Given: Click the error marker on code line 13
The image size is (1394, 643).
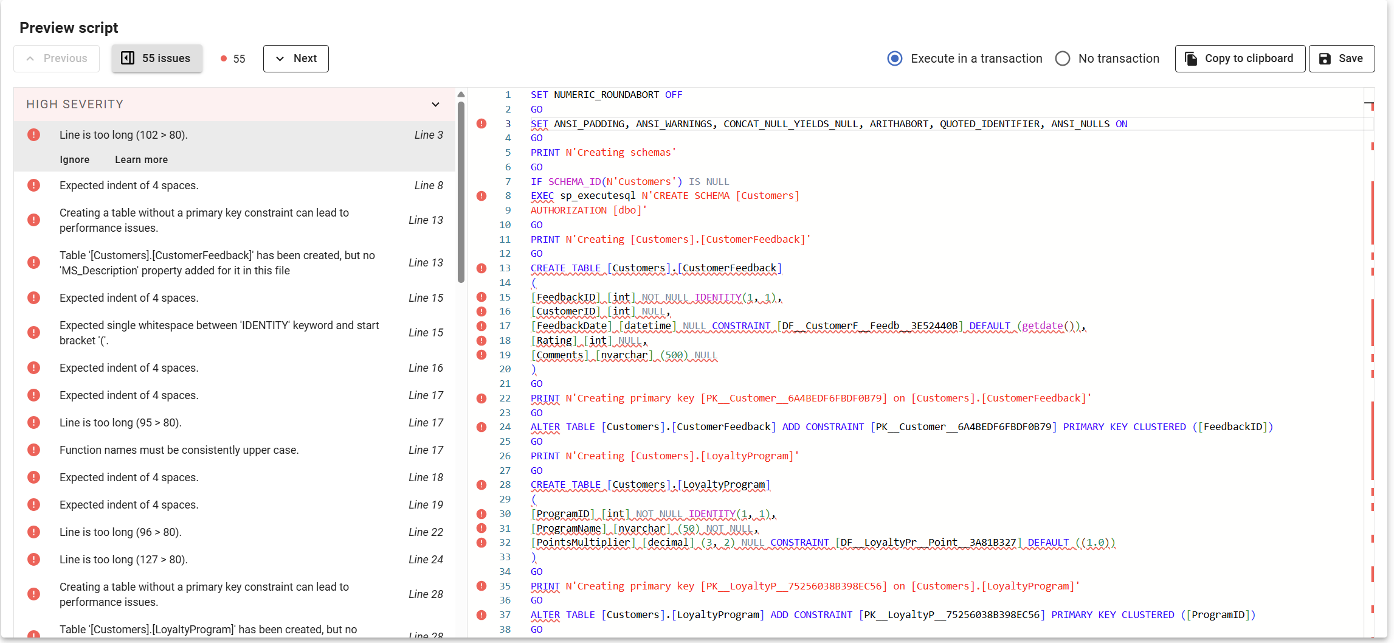Looking at the screenshot, I should (x=481, y=268).
